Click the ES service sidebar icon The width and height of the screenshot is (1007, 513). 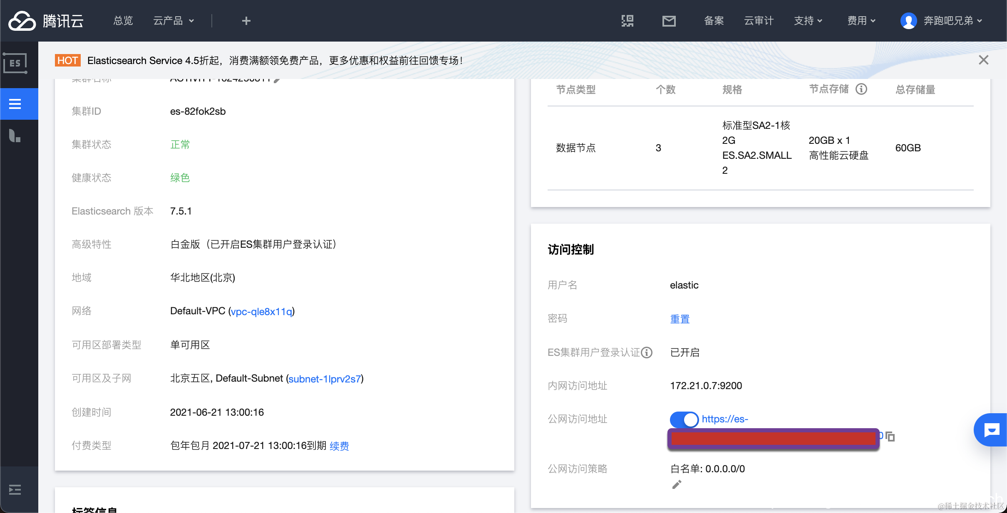15,64
